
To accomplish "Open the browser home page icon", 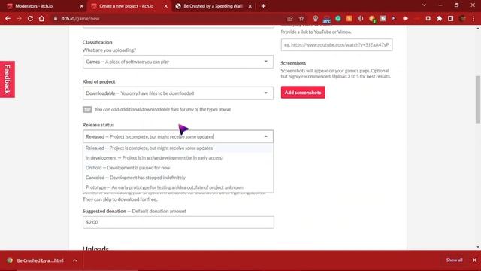I will (41, 18).
